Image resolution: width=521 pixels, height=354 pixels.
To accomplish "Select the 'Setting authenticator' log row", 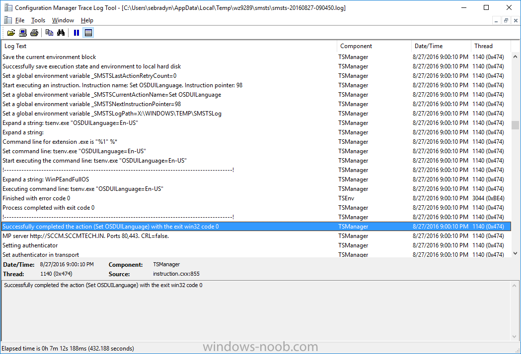I will click(256, 245).
